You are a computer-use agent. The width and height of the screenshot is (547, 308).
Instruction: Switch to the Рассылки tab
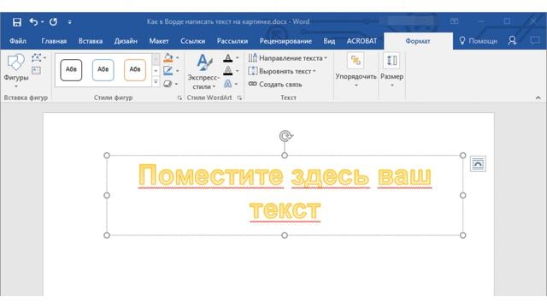pyautogui.click(x=232, y=41)
